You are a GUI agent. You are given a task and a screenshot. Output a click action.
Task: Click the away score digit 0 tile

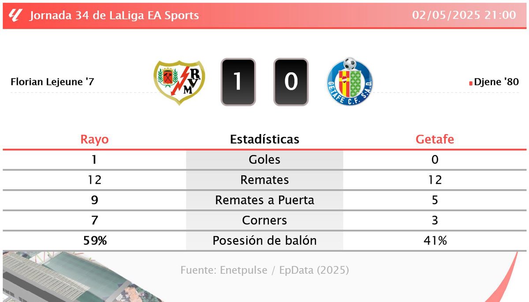[x=291, y=82]
